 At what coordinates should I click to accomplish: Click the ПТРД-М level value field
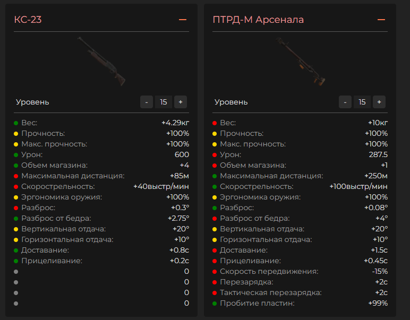coord(362,102)
